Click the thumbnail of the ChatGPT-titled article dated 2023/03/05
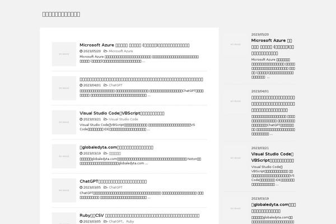336x224 pixels. [x=64, y=190]
